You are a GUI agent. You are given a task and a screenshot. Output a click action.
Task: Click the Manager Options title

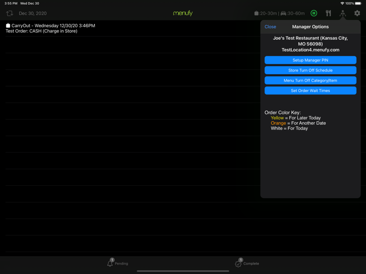(310, 27)
